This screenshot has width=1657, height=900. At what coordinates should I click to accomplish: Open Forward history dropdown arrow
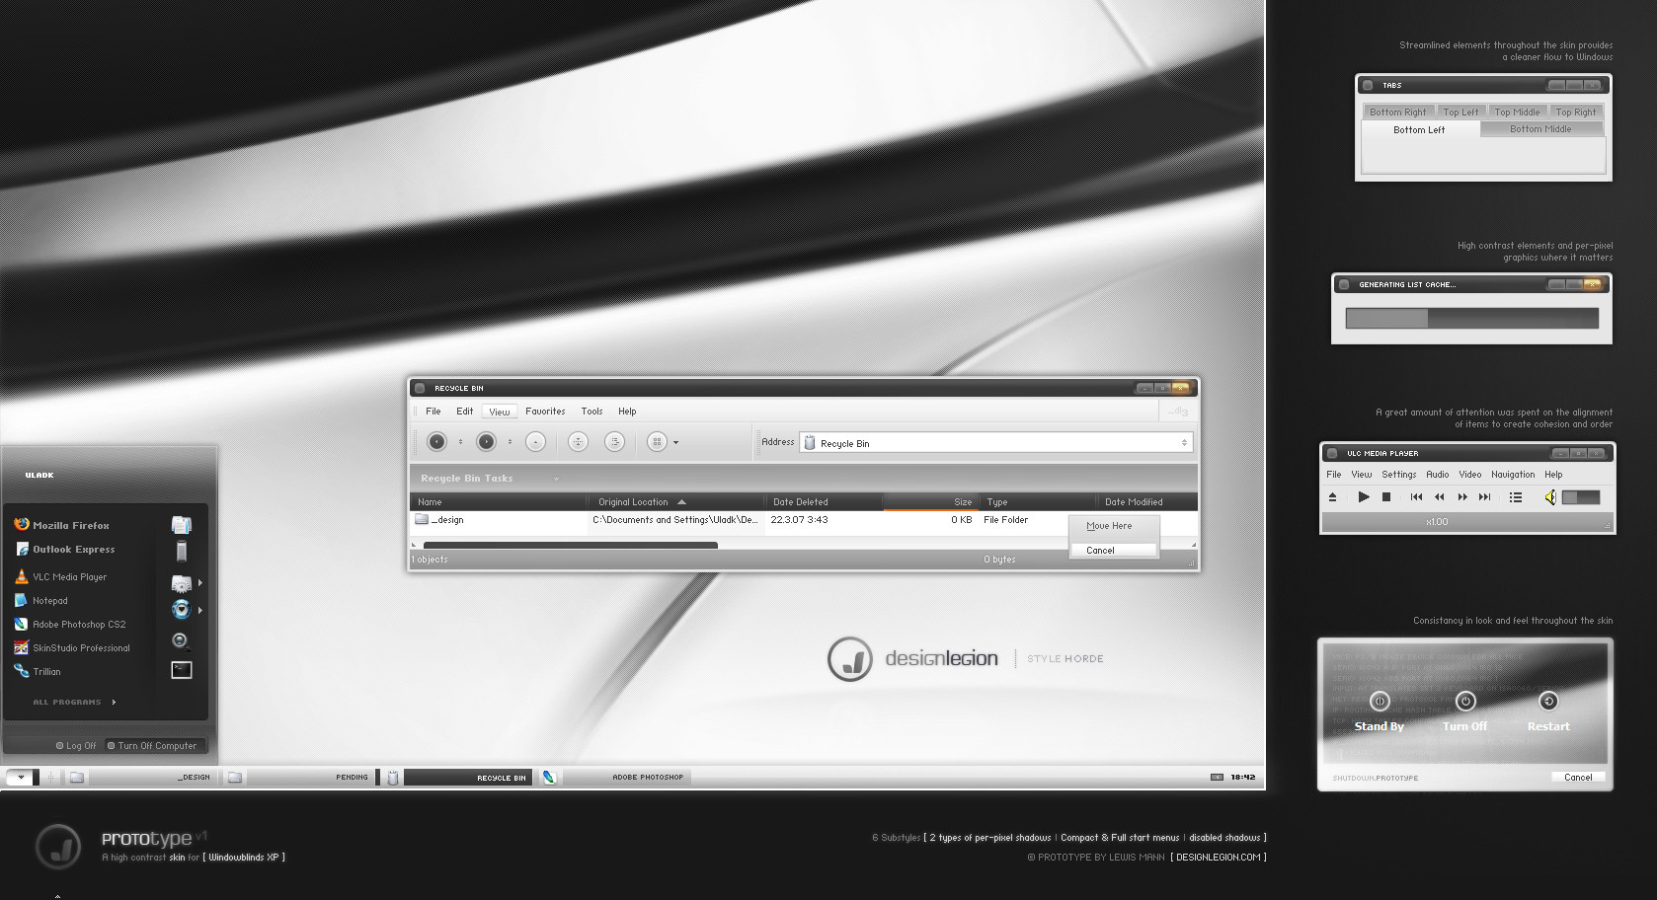[510, 442]
